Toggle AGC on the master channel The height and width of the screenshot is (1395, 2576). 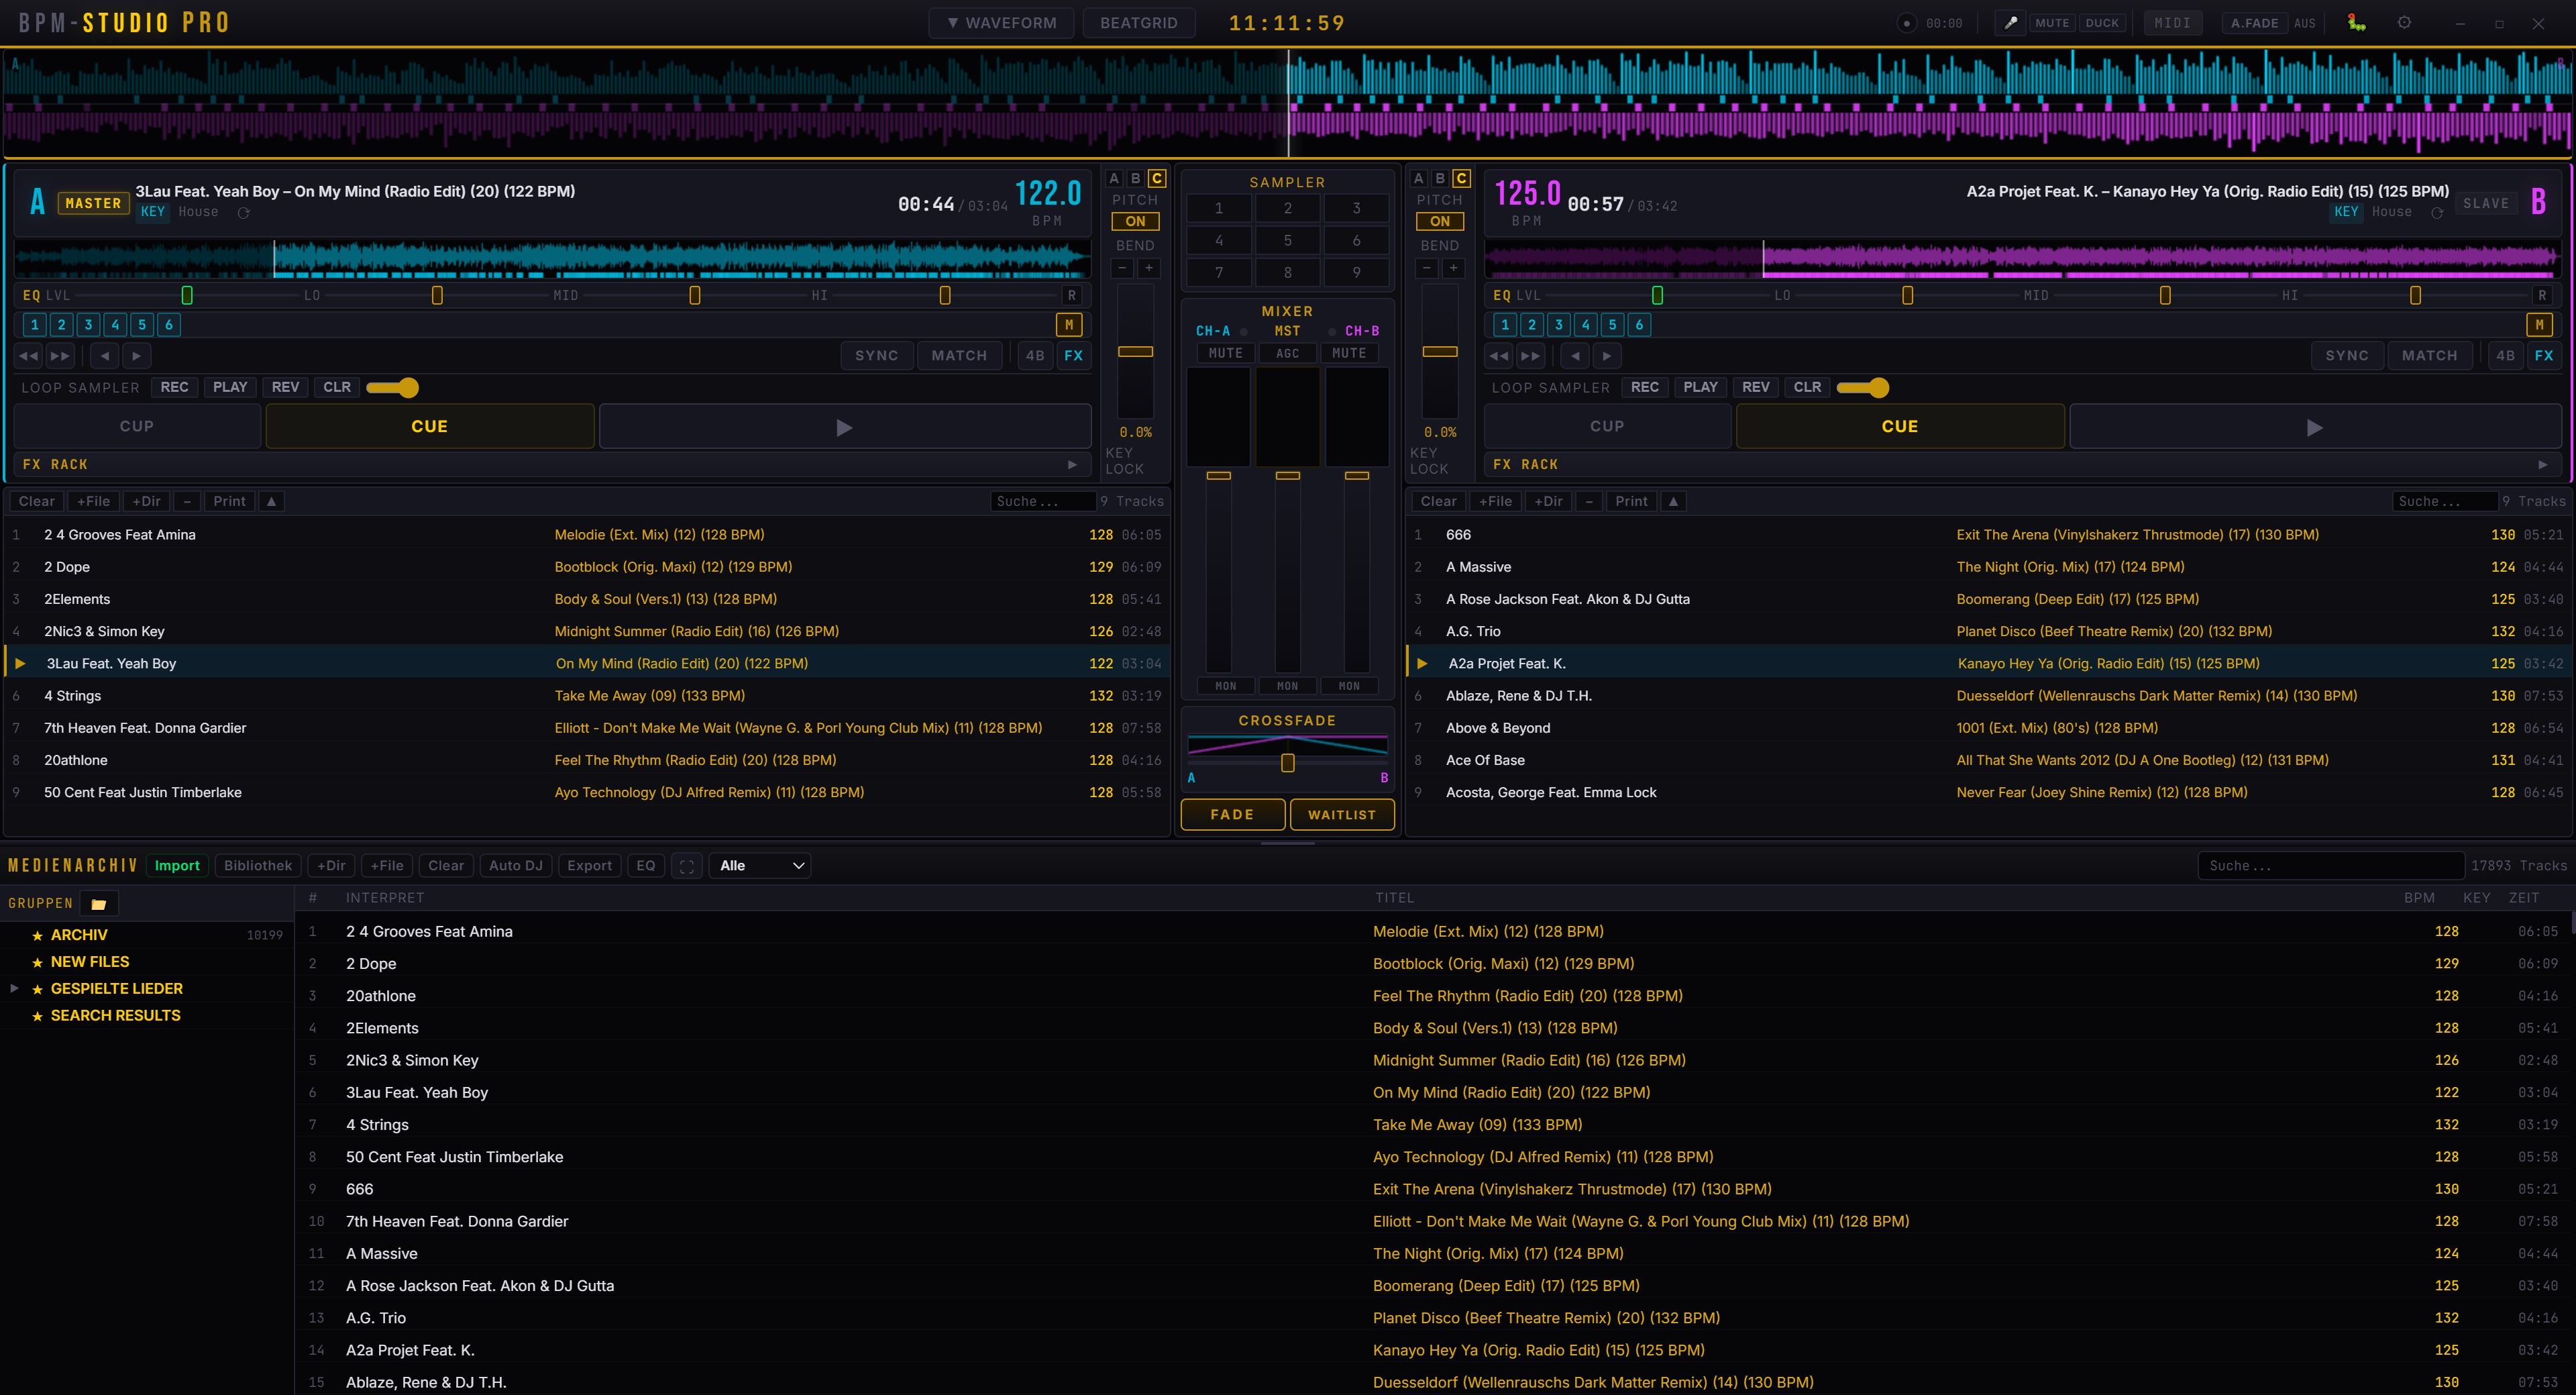pos(1287,353)
